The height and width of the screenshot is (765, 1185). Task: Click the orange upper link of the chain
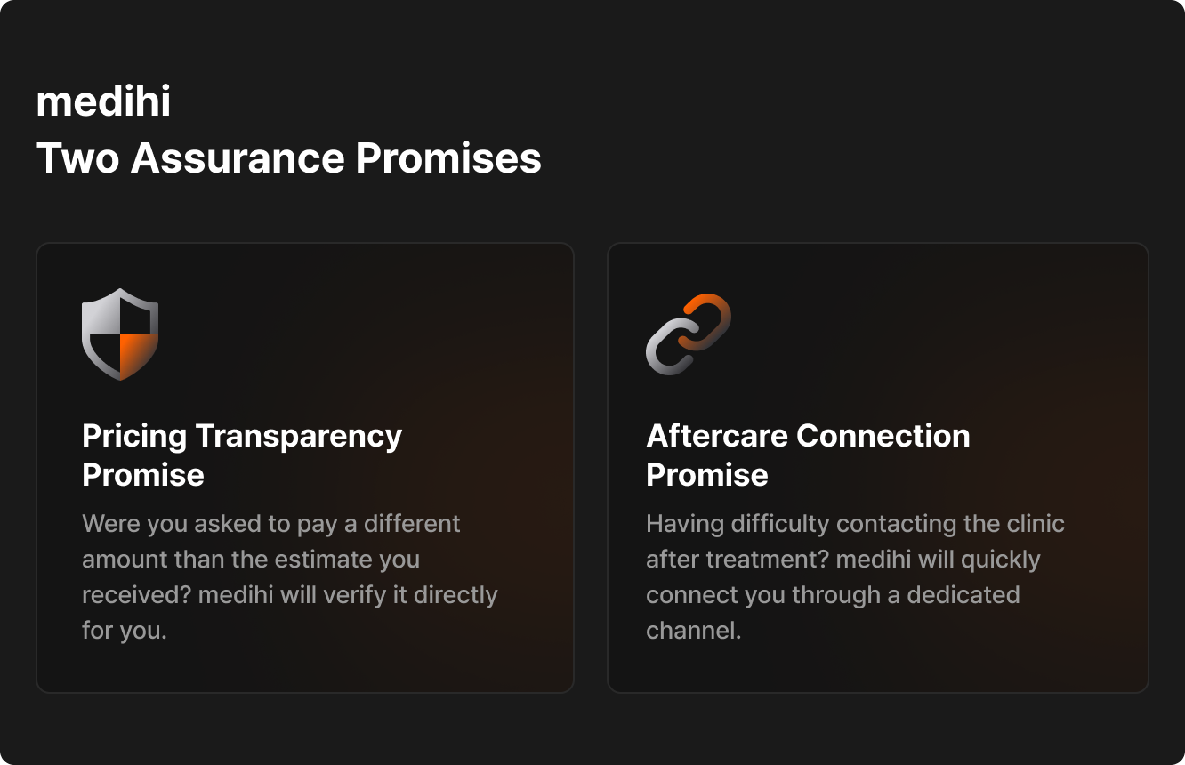pyautogui.click(x=711, y=313)
